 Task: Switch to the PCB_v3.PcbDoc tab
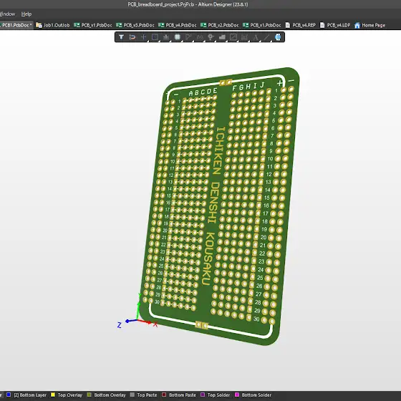[135, 25]
